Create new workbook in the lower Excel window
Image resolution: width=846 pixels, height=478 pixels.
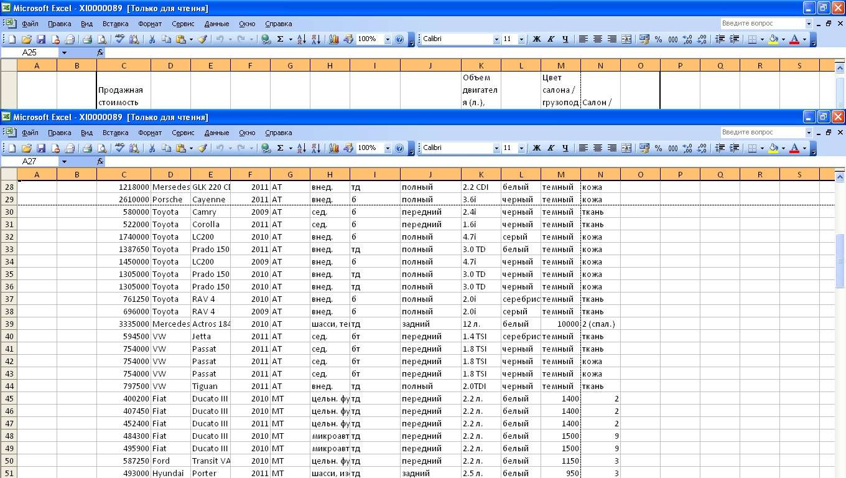pyautogui.click(x=12, y=148)
